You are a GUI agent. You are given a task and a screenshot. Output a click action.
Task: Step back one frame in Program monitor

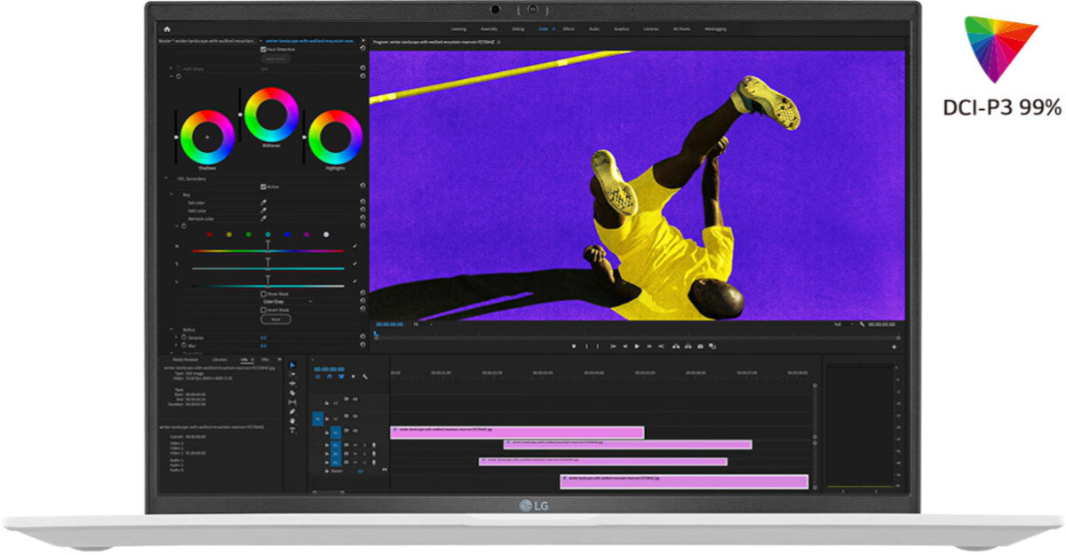click(624, 346)
